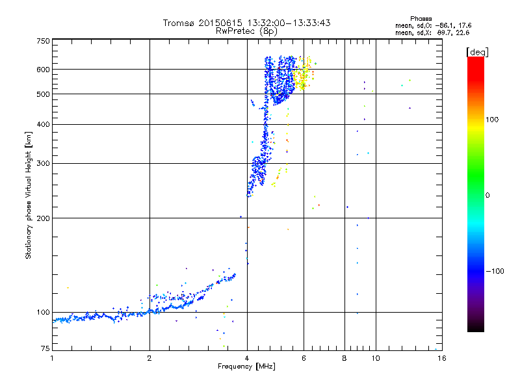Click the colorbar '-100' tick label
520x390 pixels.
pyautogui.click(x=495, y=271)
